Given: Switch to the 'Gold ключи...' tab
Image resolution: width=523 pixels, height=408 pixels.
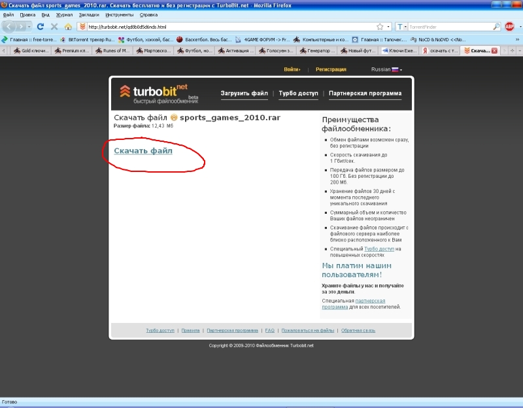Looking at the screenshot, I should pyautogui.click(x=31, y=51).
